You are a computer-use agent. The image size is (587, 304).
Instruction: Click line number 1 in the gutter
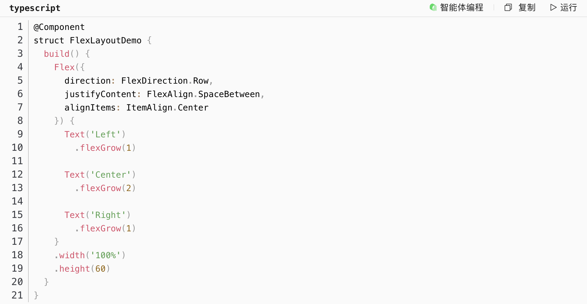[x=20, y=27]
